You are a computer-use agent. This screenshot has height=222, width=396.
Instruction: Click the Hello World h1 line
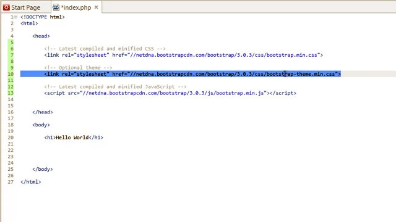74,138
